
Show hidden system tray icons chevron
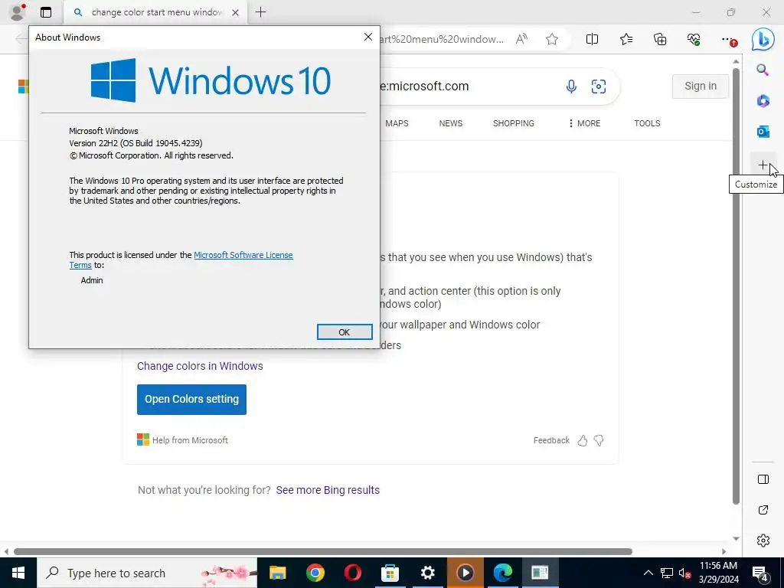coord(648,573)
